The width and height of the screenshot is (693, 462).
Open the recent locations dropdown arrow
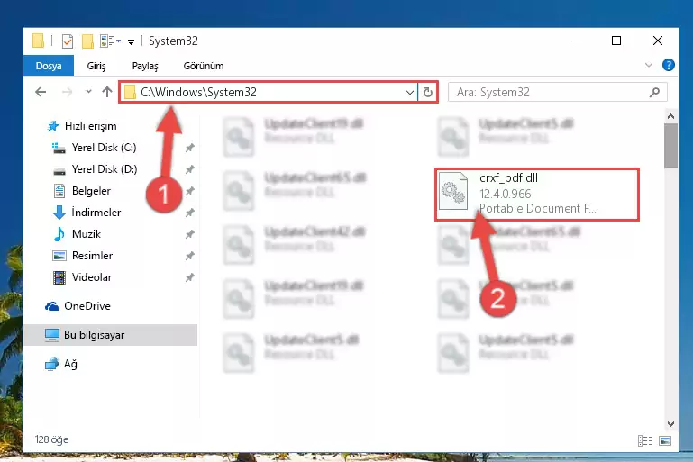88,92
